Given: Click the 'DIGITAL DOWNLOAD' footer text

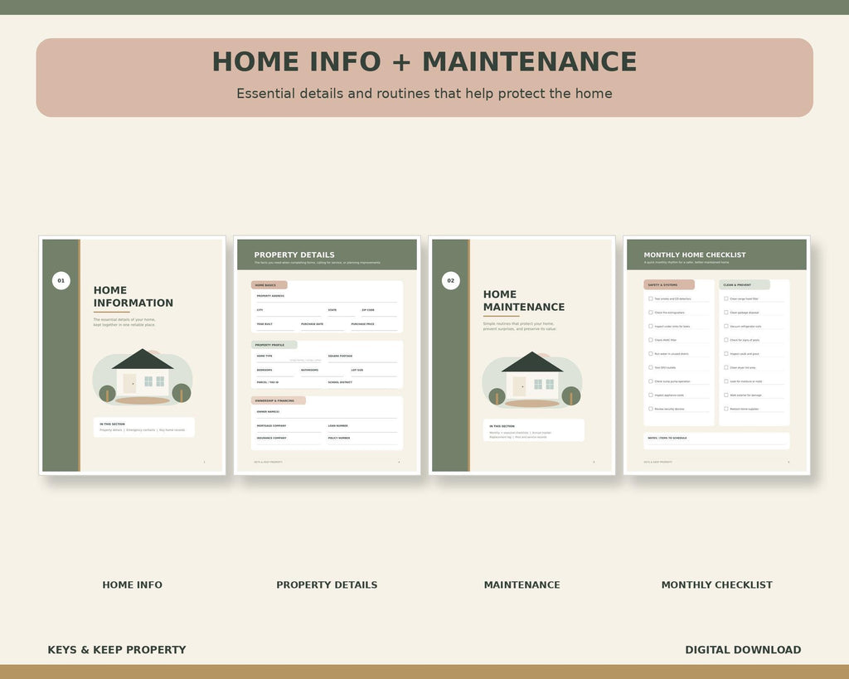Looking at the screenshot, I should (x=743, y=650).
